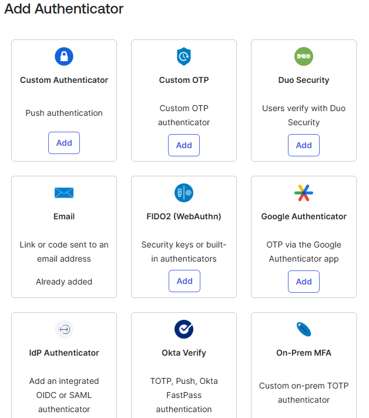Add Duo Security authenticator
The height and width of the screenshot is (418, 369).
[304, 145]
